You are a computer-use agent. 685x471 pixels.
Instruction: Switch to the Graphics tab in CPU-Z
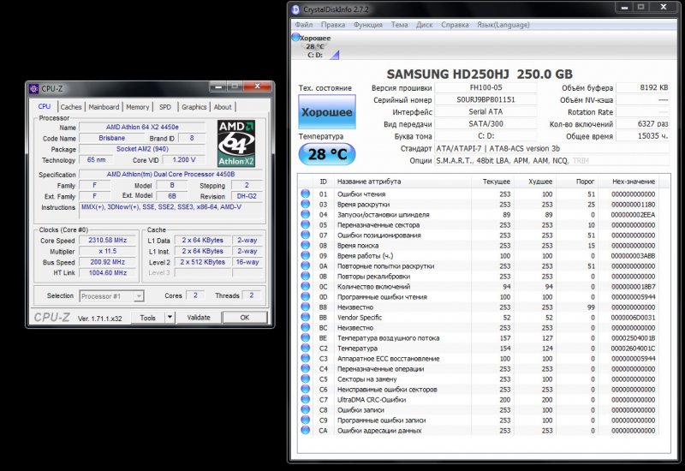click(x=194, y=107)
